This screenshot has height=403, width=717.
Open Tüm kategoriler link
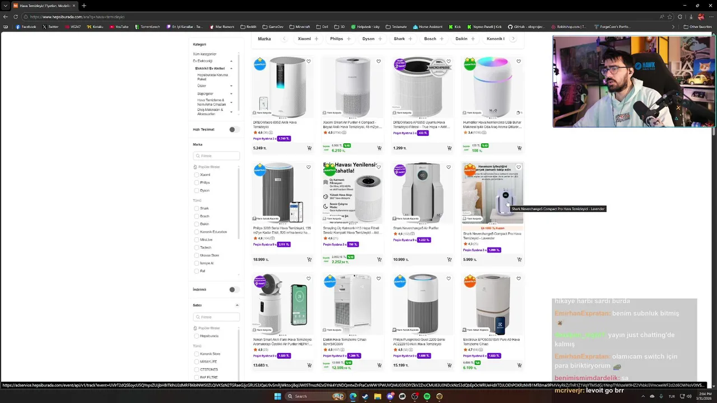coord(204,54)
